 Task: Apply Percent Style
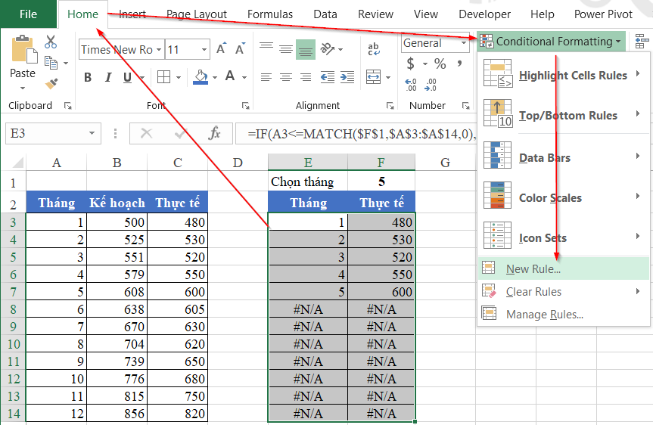pyautogui.click(x=440, y=64)
